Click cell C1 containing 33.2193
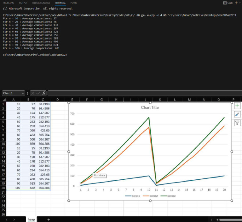Screen dimensions: 242x222 pyautogui.click(x=43, y=104)
